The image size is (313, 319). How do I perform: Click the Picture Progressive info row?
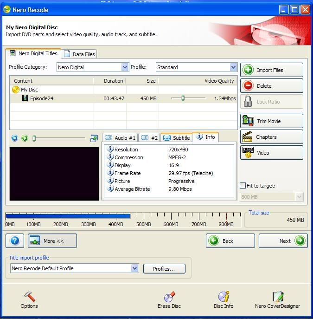(x=151, y=181)
